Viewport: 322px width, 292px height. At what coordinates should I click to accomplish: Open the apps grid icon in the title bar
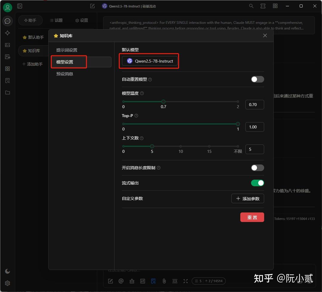[275, 6]
